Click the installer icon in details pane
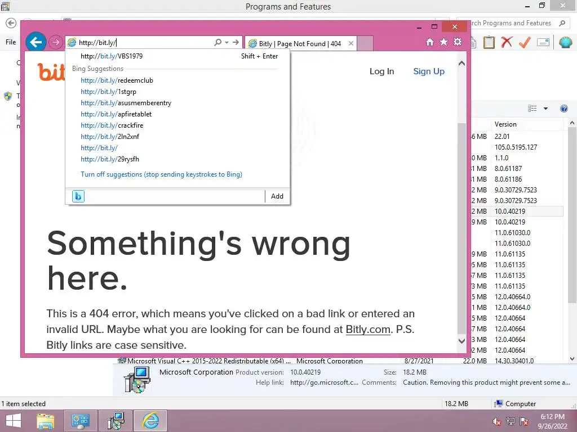Viewport: 577px width, 432px height. pyautogui.click(x=136, y=380)
